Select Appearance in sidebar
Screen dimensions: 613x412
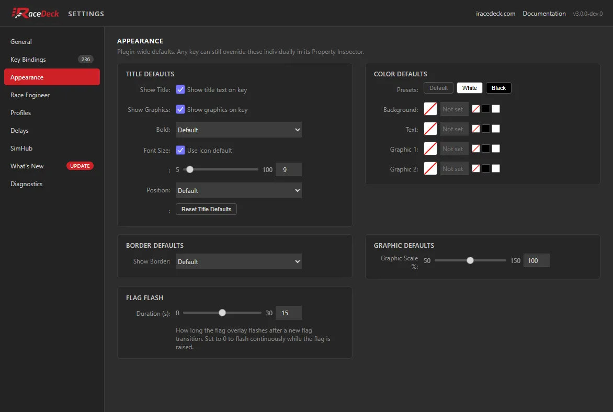(52, 77)
